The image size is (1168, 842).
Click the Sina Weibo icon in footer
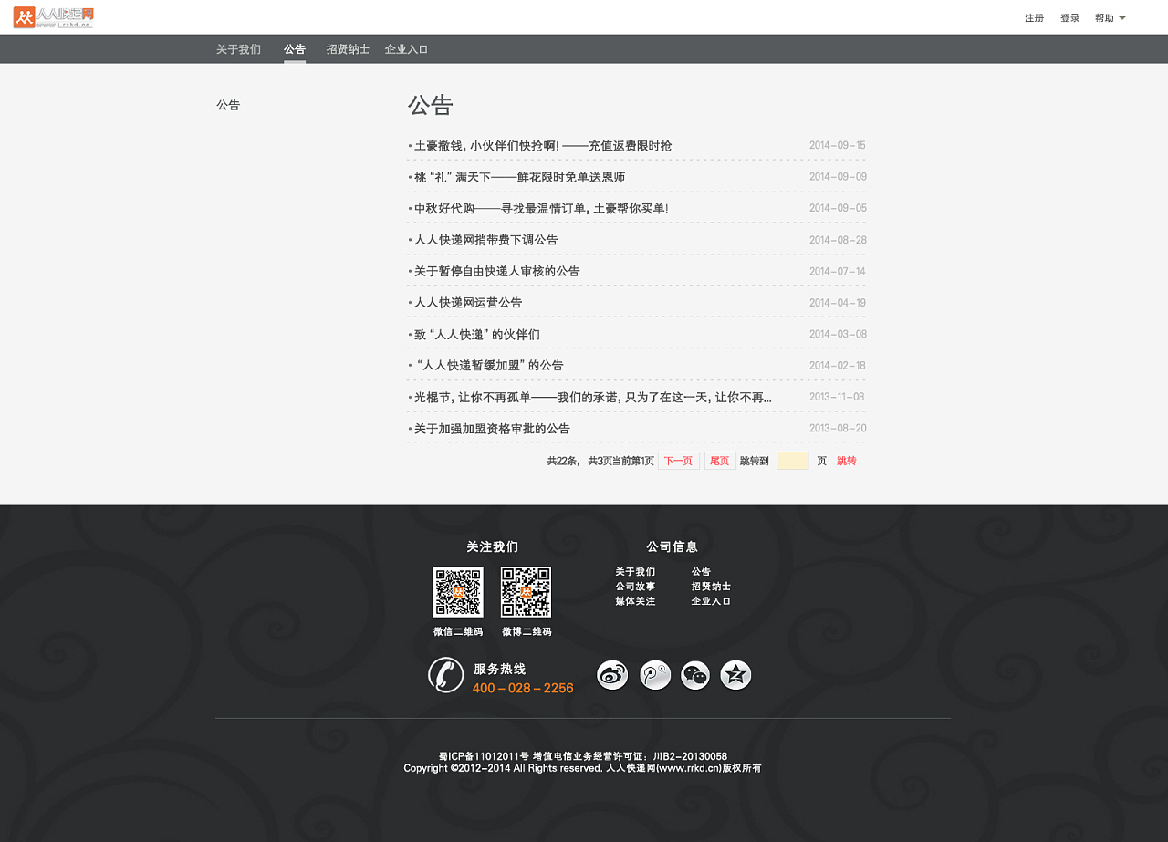(x=612, y=674)
